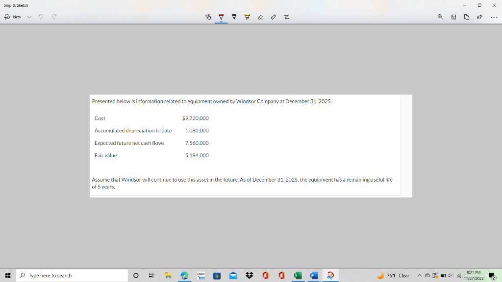
Task: Save the snip with floppy icon
Action: coord(453,17)
